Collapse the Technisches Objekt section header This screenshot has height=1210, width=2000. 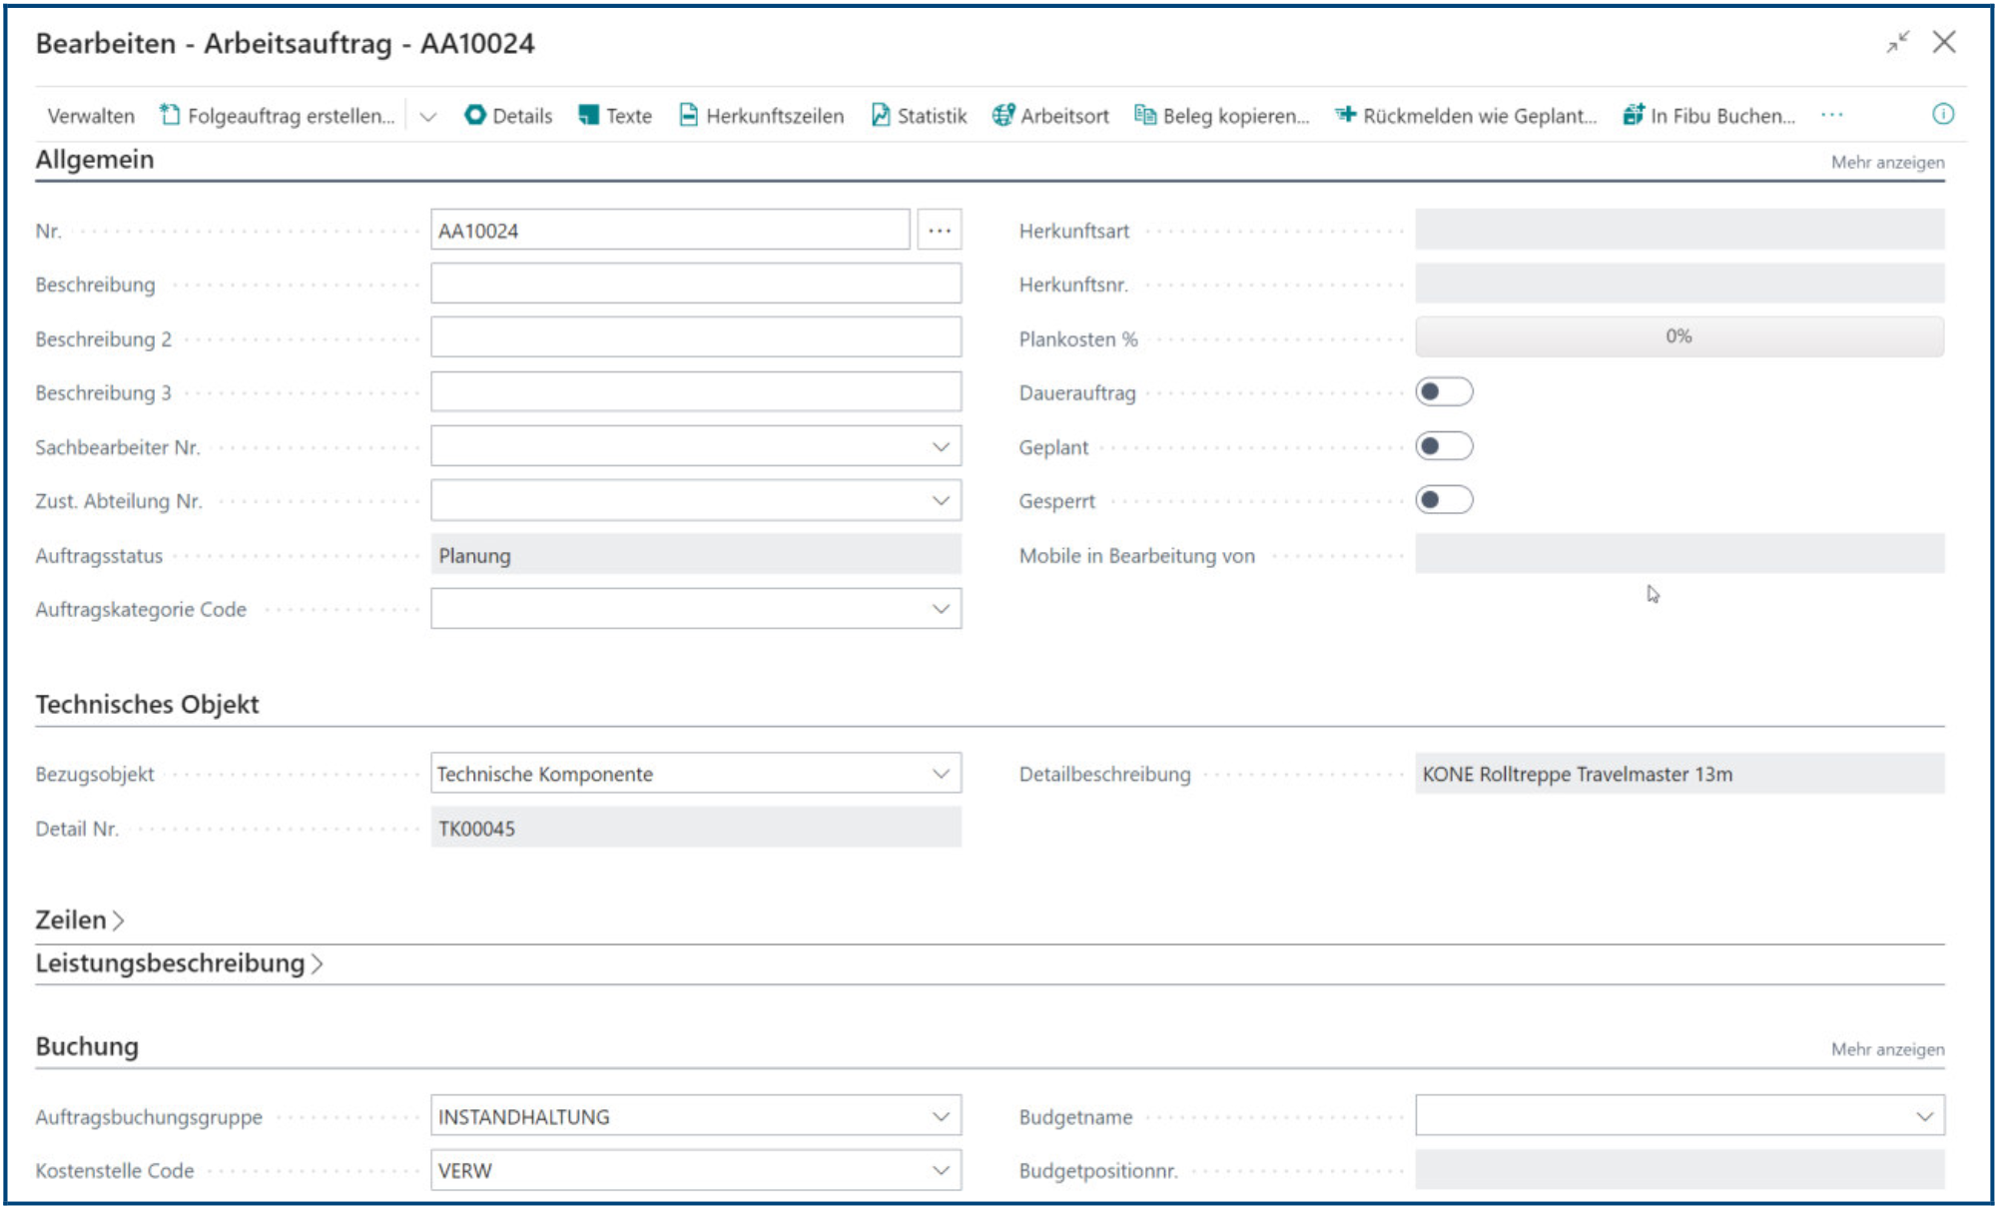click(x=147, y=705)
